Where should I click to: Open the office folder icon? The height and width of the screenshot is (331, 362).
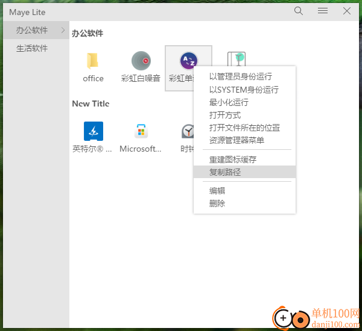tap(93, 61)
